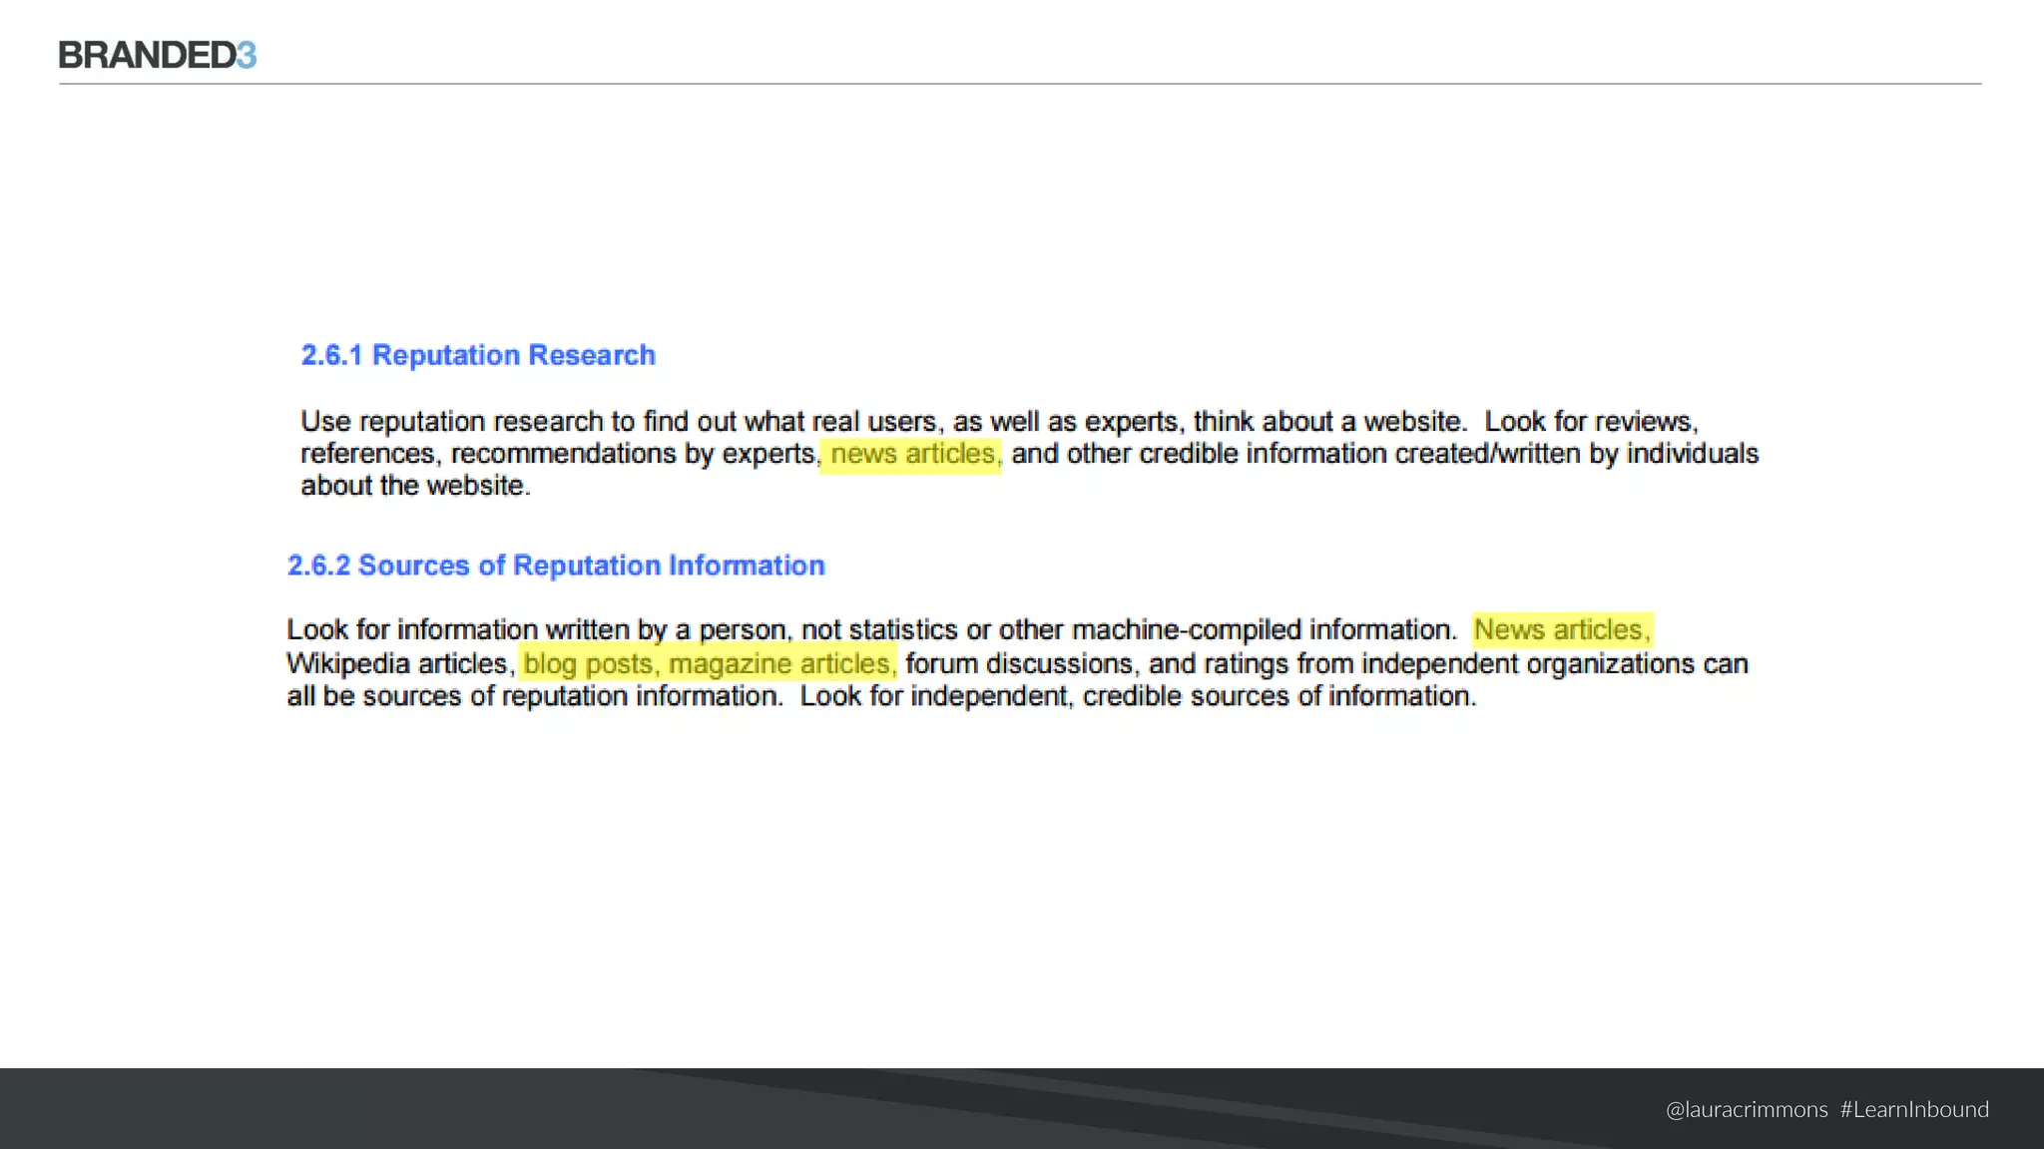This screenshot has width=2044, height=1149.
Task: Click the BRANDED3 logo
Action: (157, 55)
